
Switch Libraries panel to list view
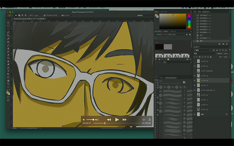[x=190, y=35]
